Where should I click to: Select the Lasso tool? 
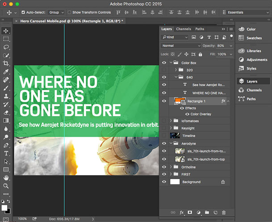(x=6, y=47)
